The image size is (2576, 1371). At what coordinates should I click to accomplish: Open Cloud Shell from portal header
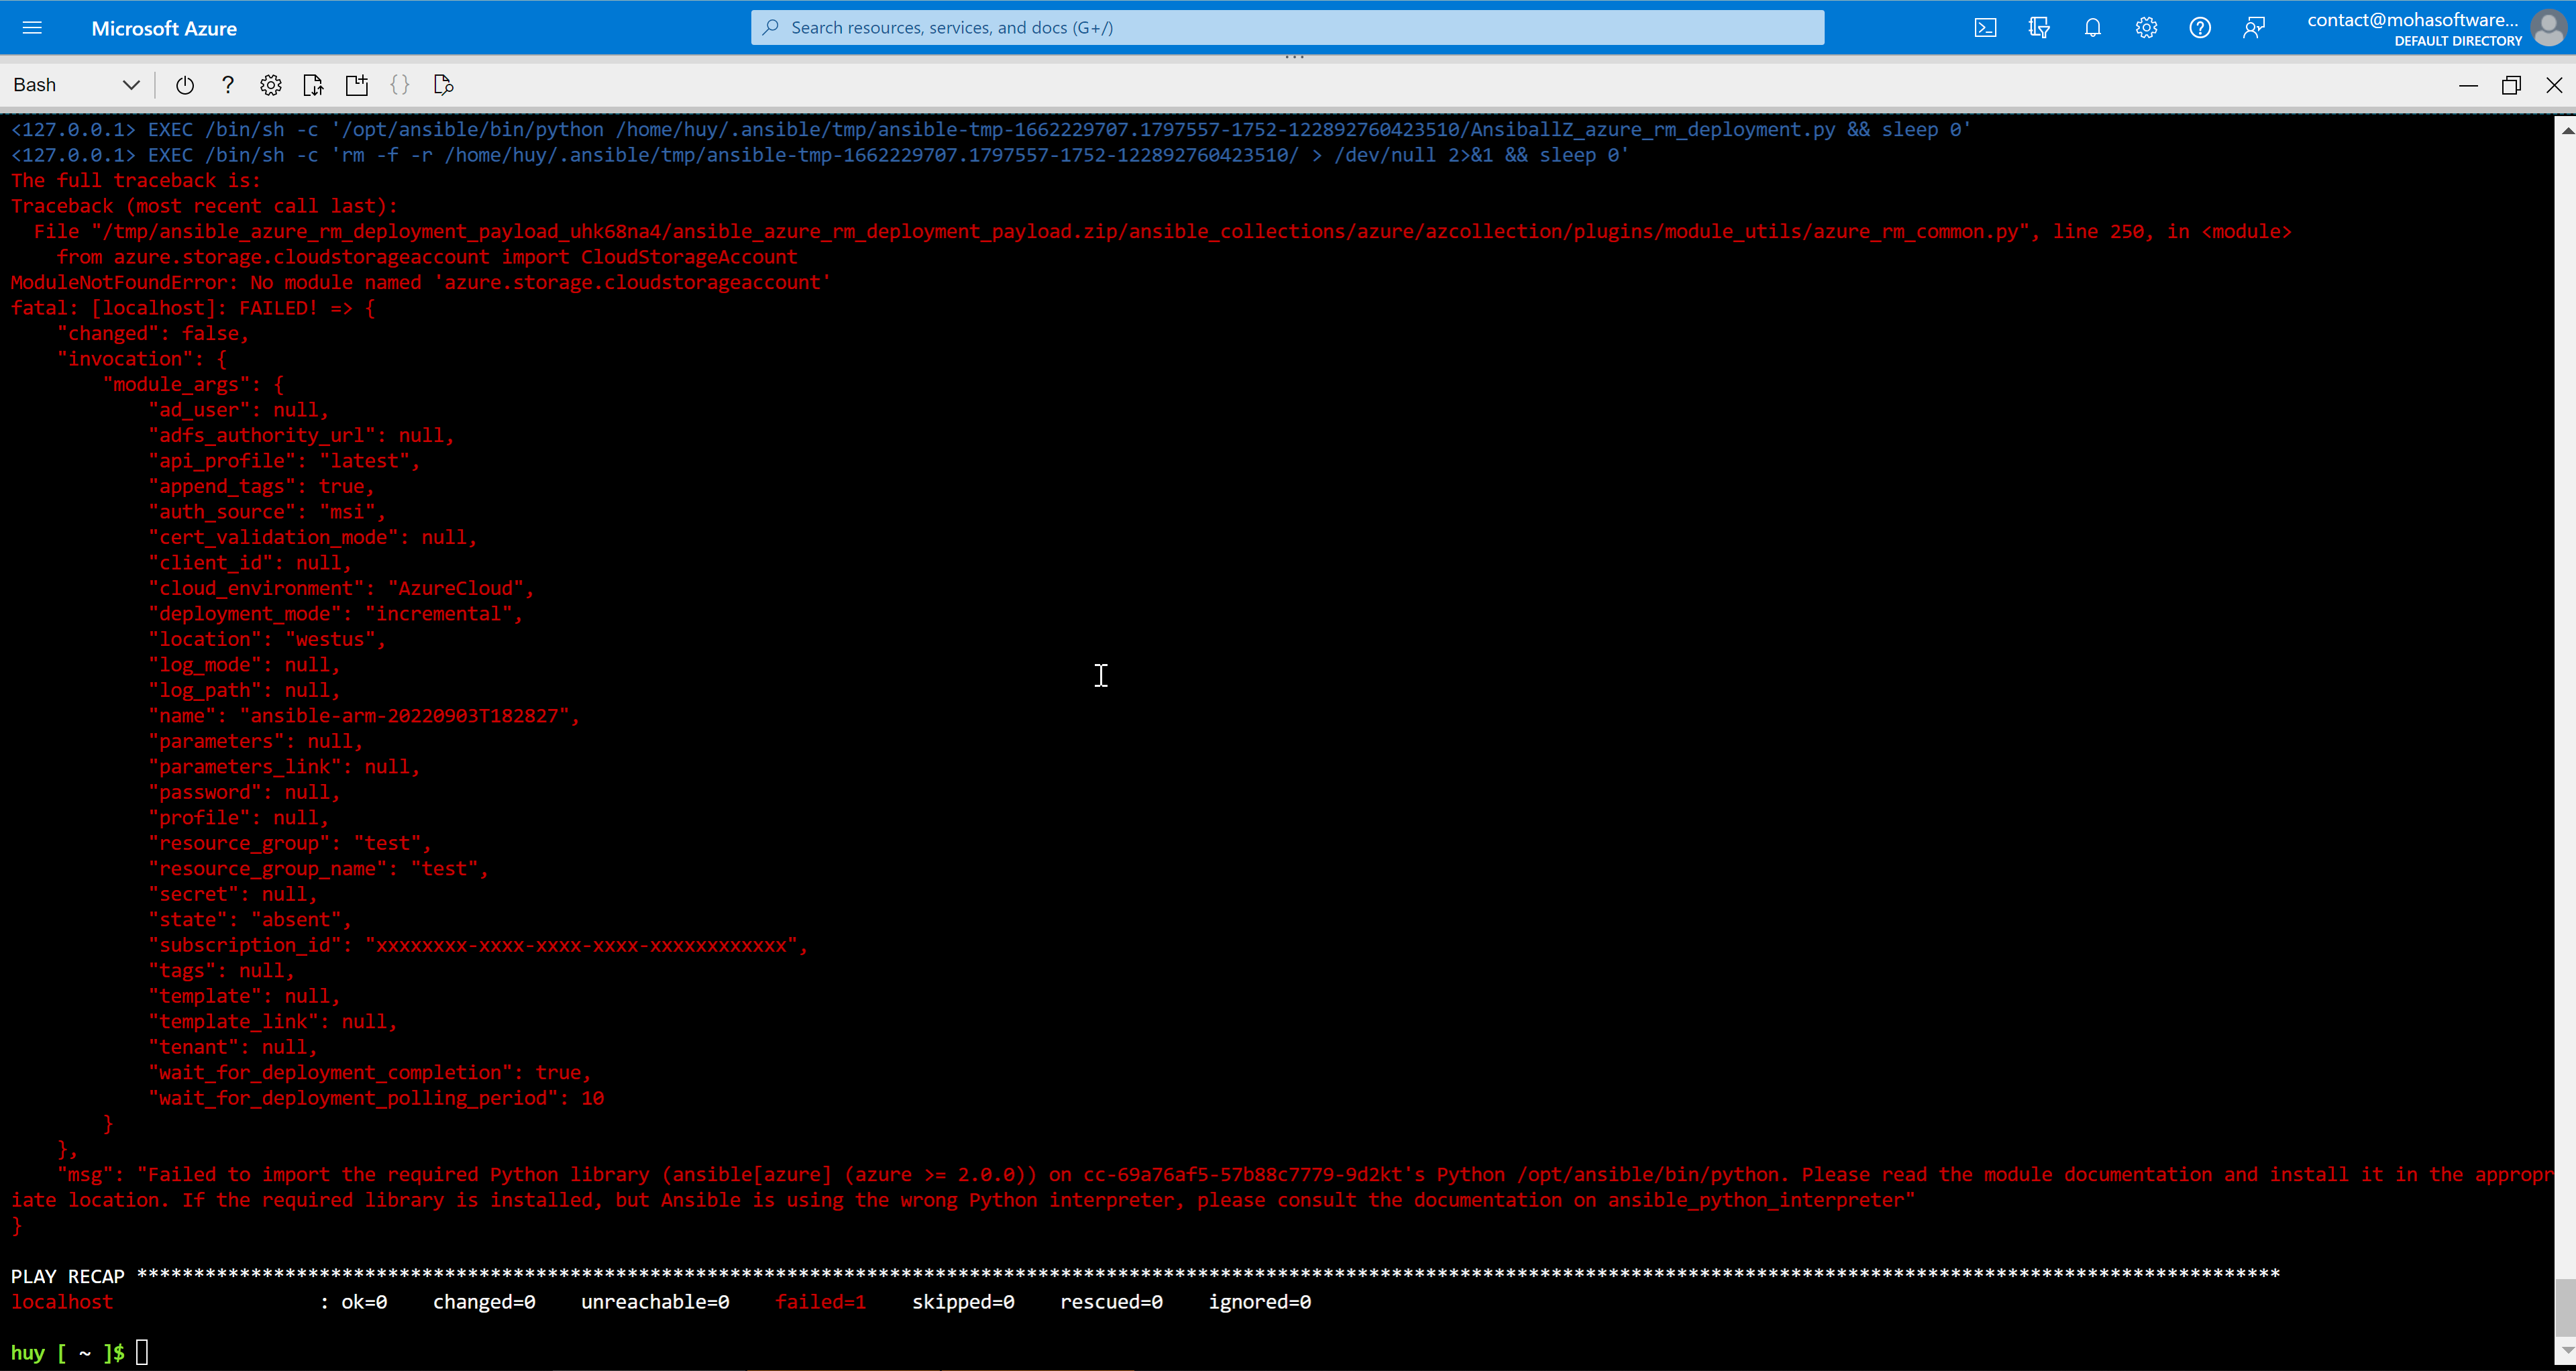[x=1986, y=28]
